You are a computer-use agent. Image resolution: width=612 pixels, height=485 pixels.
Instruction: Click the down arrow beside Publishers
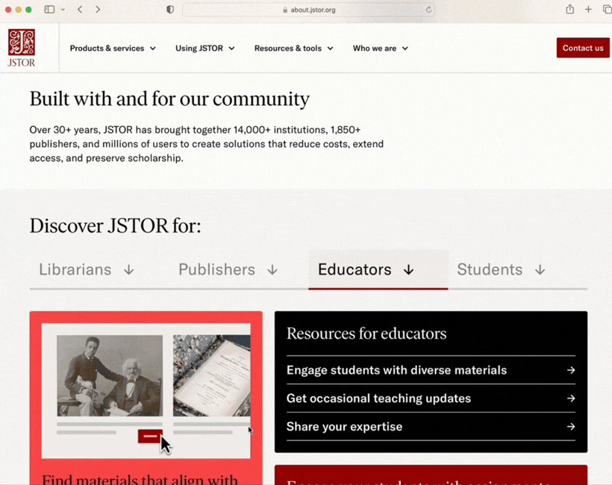(272, 270)
